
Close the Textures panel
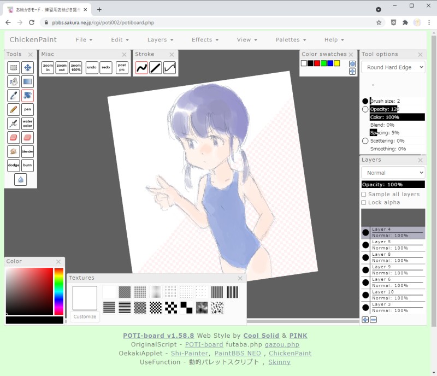(x=240, y=278)
